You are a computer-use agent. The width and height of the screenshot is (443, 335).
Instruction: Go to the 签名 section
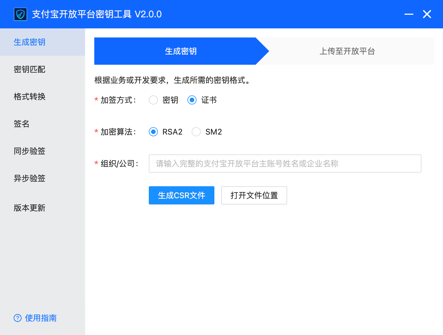click(21, 124)
